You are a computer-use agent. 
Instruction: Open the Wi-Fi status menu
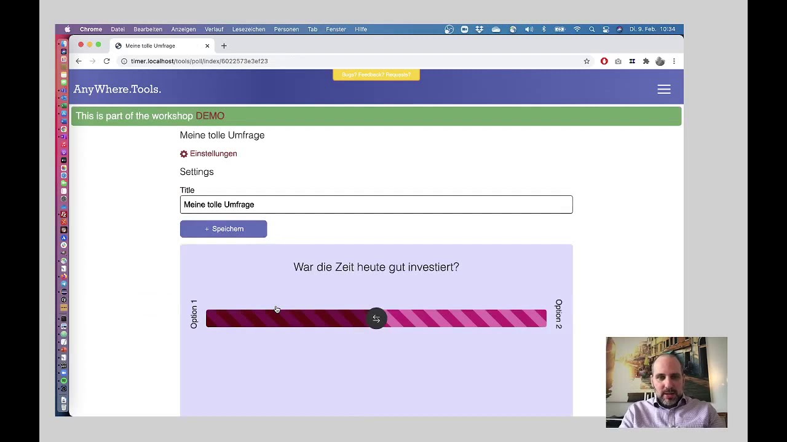pyautogui.click(x=577, y=29)
